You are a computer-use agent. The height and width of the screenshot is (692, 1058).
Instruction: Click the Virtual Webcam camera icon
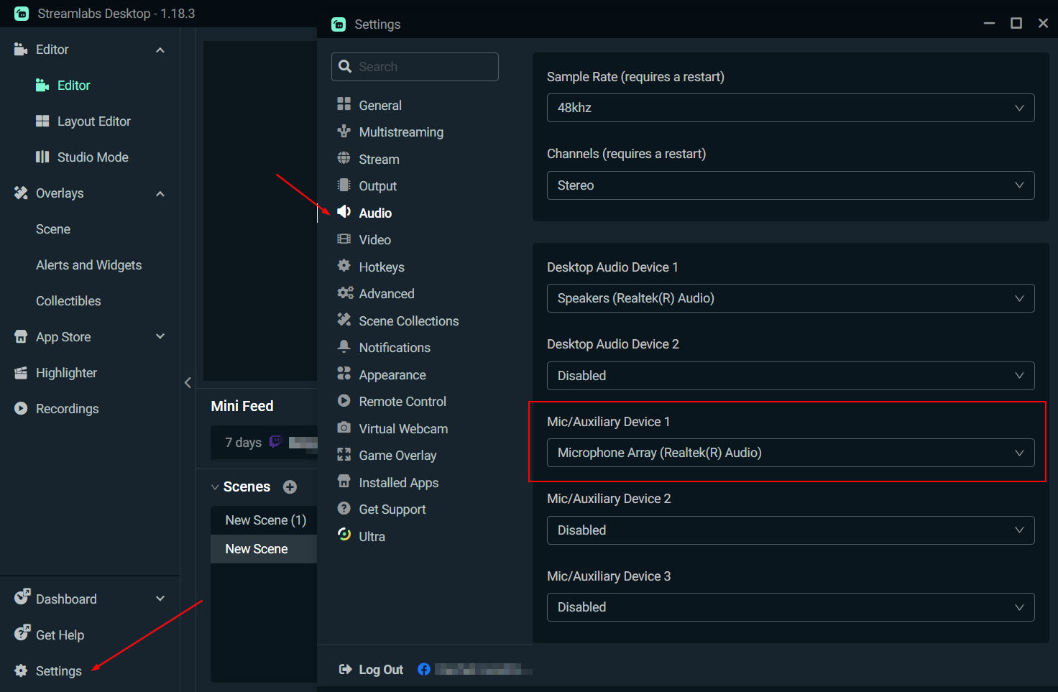pos(344,428)
